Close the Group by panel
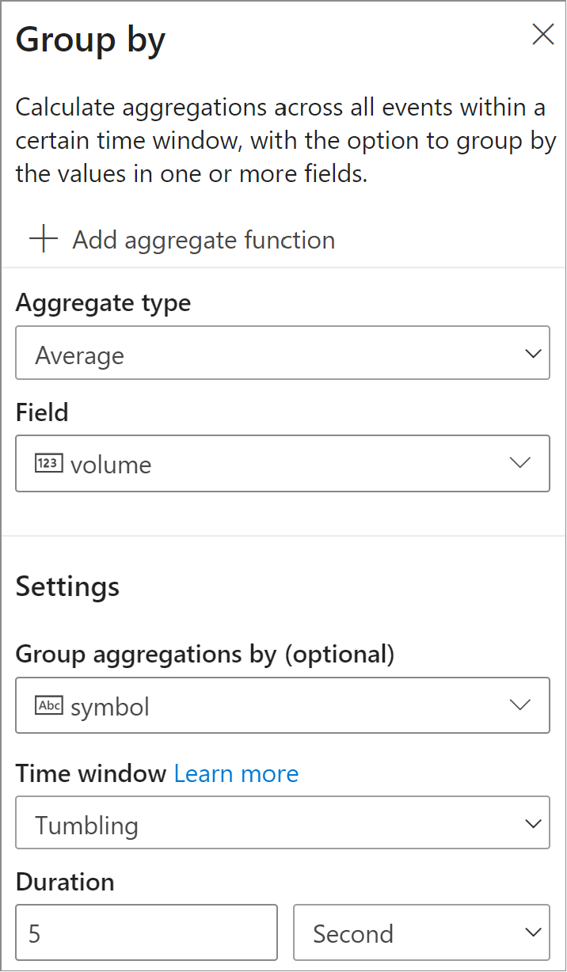Viewport: 567px width, 972px height. pos(542,34)
